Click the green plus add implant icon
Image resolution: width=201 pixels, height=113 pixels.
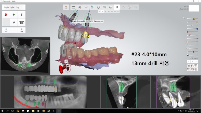coord(14,15)
